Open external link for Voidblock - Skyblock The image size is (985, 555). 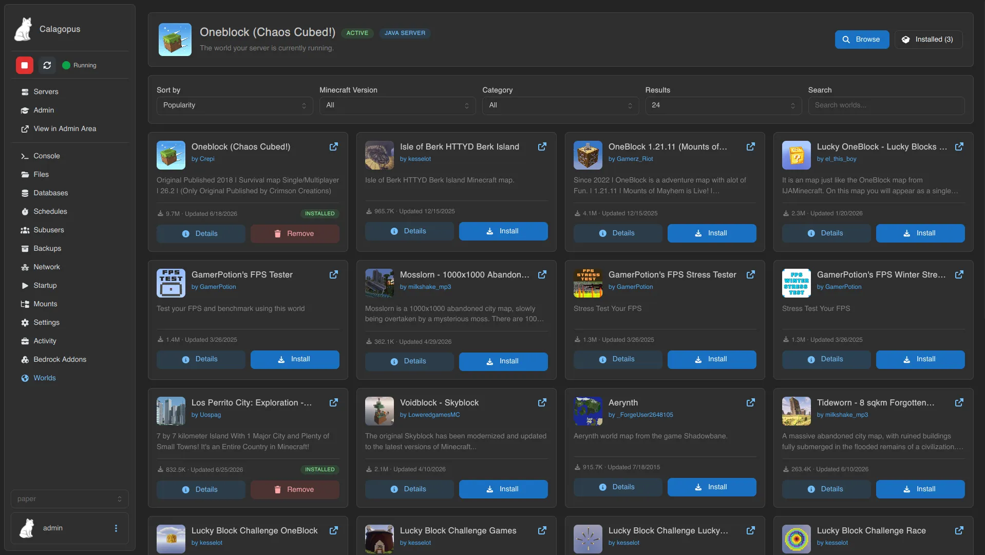tap(542, 403)
